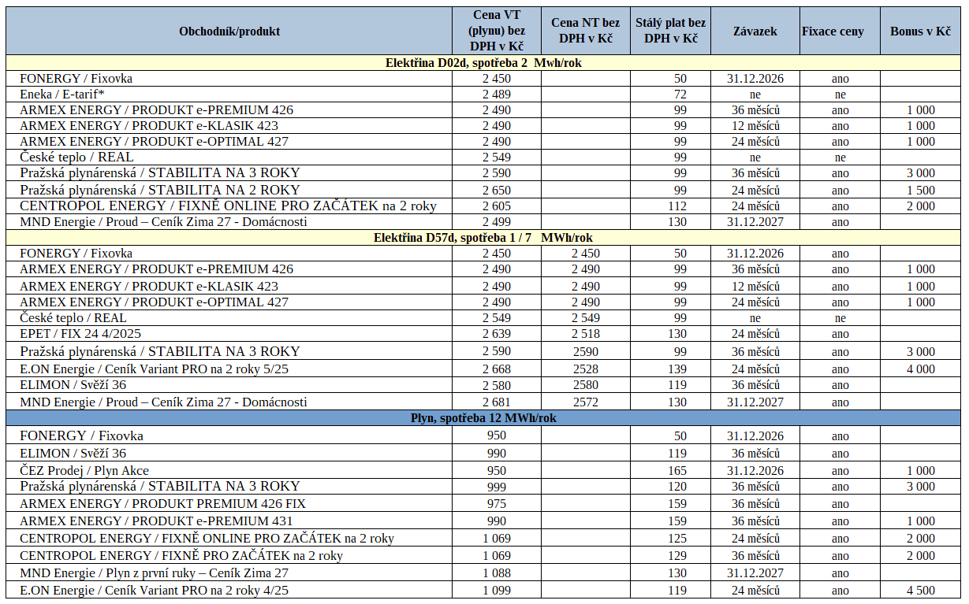This screenshot has width=969, height=604.
Task: Click the gas price 1 088
Action: (x=497, y=573)
